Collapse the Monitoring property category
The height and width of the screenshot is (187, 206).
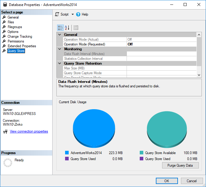60,49
